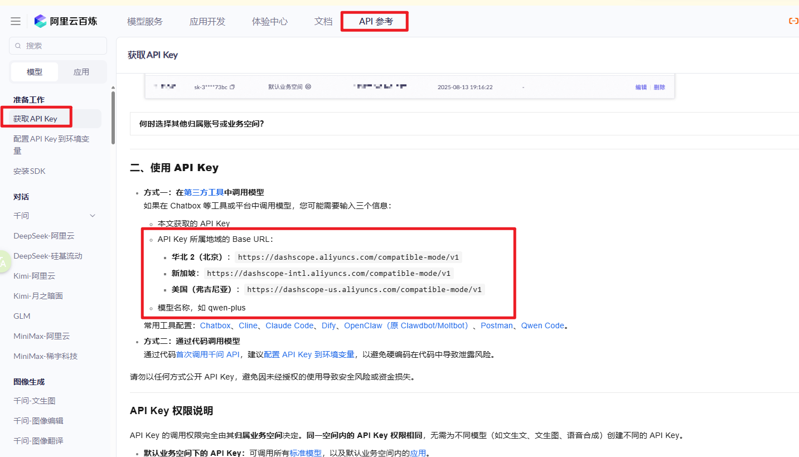
Task: Copy the sk-3****73bc key icon
Action: [x=233, y=87]
